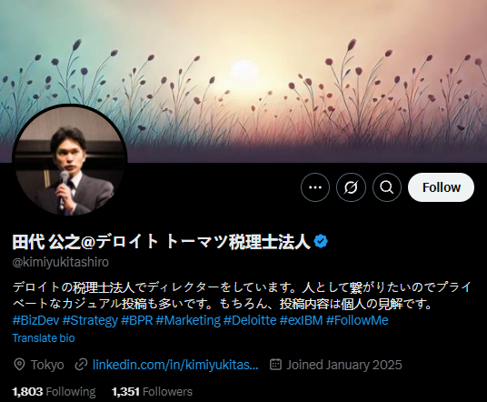The height and width of the screenshot is (402, 487).
Task: Open the circular profile photo
Action: (x=70, y=160)
